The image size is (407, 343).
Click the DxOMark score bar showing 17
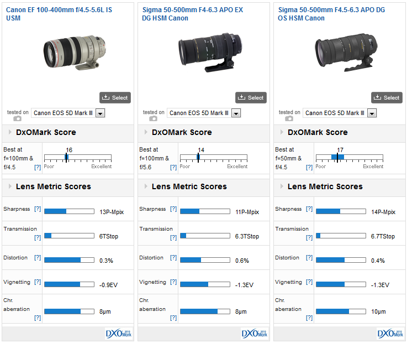[350, 158]
